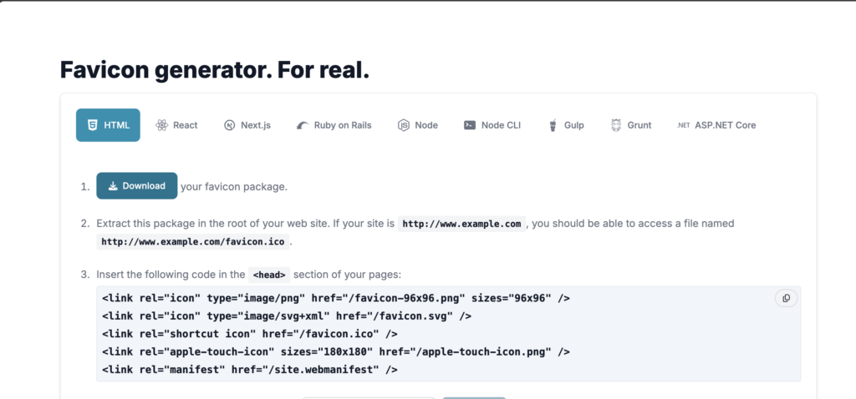The height and width of the screenshot is (399, 856).
Task: Click the apple-touch-icon code line
Action: pos(336,351)
